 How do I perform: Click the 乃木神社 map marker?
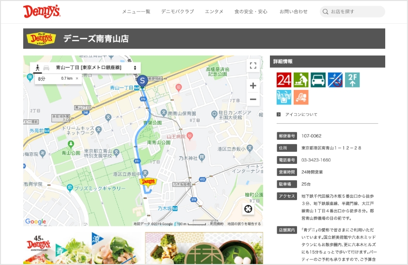(x=202, y=157)
